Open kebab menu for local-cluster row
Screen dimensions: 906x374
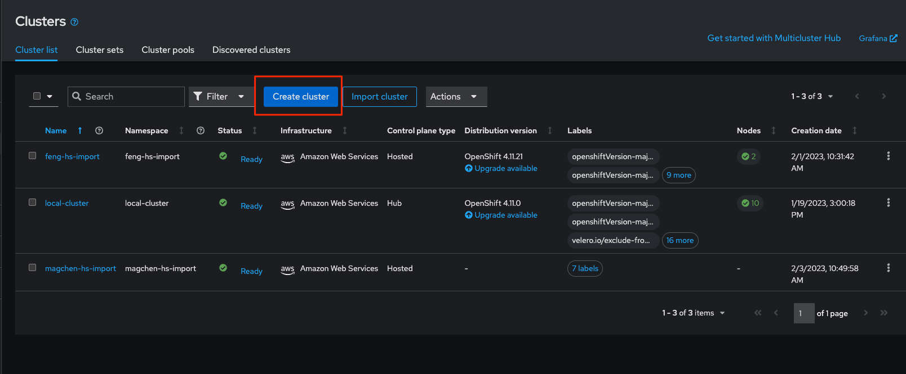888,203
